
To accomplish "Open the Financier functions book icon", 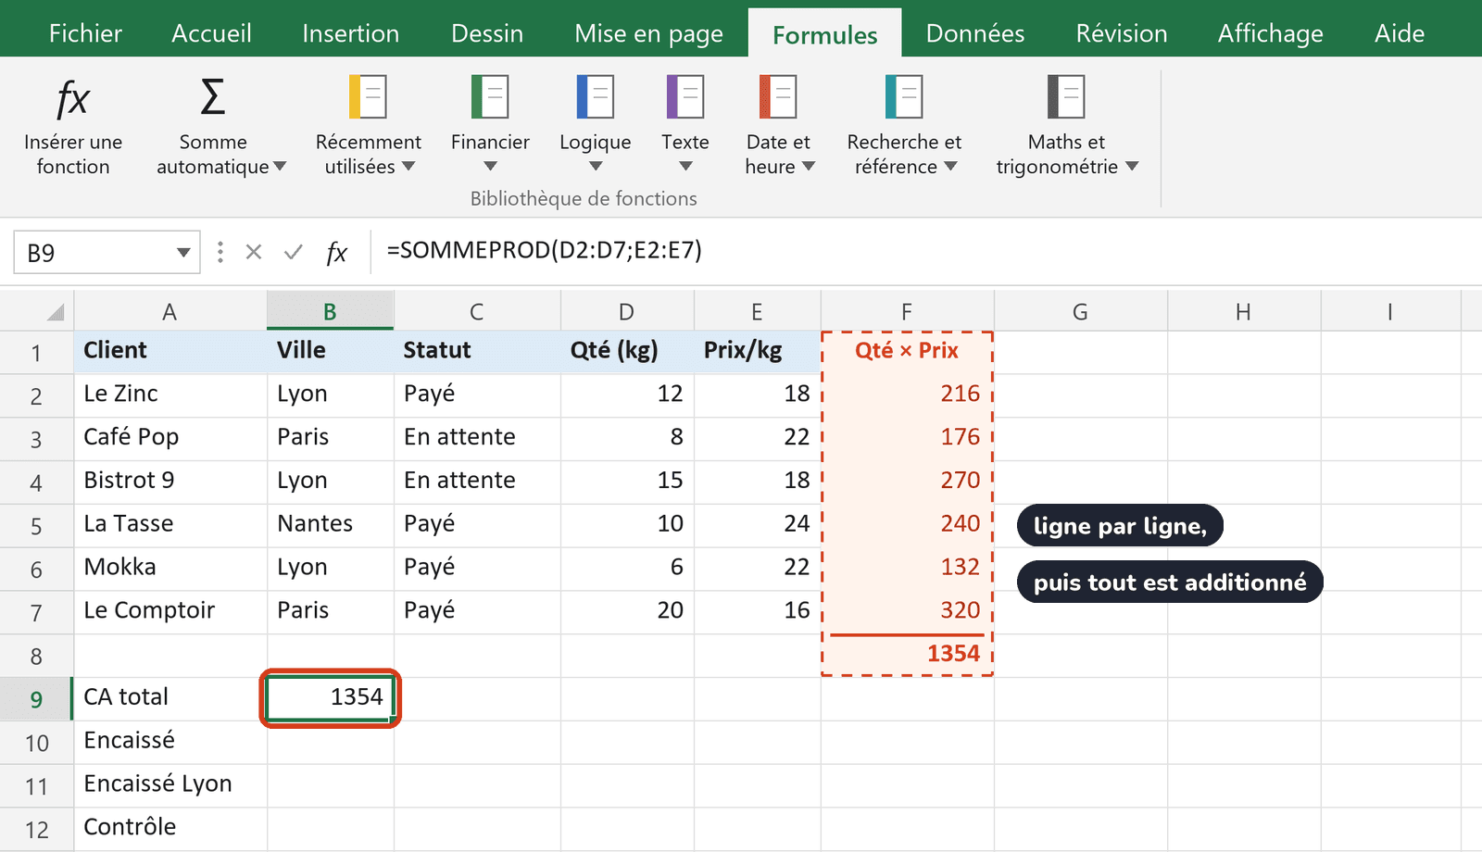I will (490, 96).
